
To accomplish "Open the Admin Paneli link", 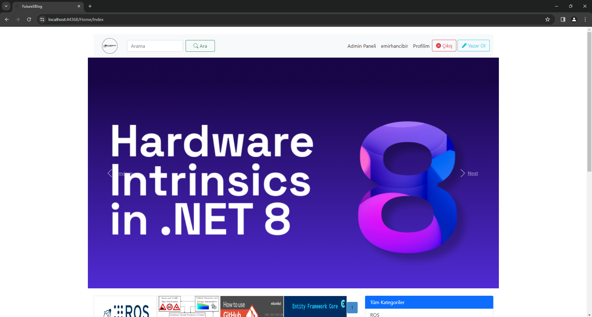I will [362, 46].
